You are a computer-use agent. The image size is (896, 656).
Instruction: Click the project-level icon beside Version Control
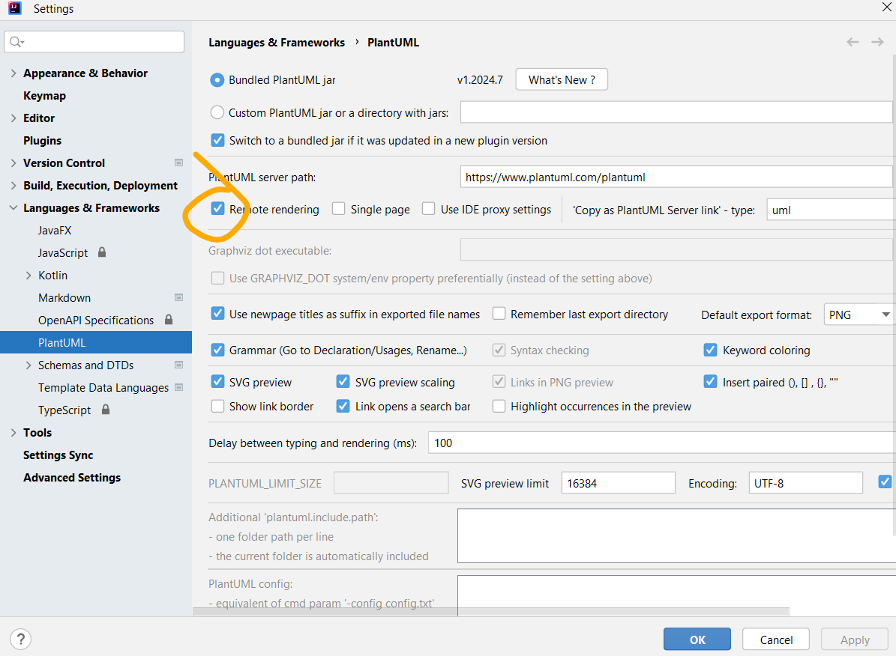[x=178, y=163]
